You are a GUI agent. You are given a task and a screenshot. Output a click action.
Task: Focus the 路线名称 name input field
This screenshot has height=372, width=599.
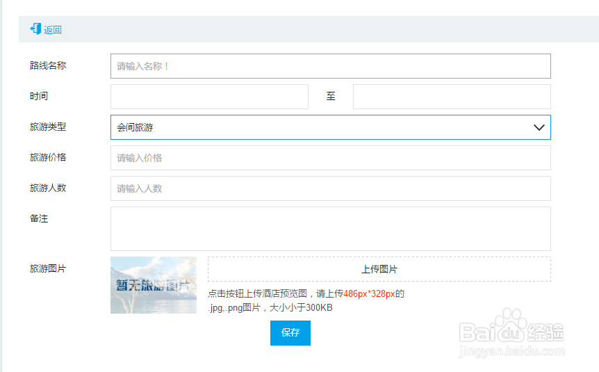click(331, 66)
